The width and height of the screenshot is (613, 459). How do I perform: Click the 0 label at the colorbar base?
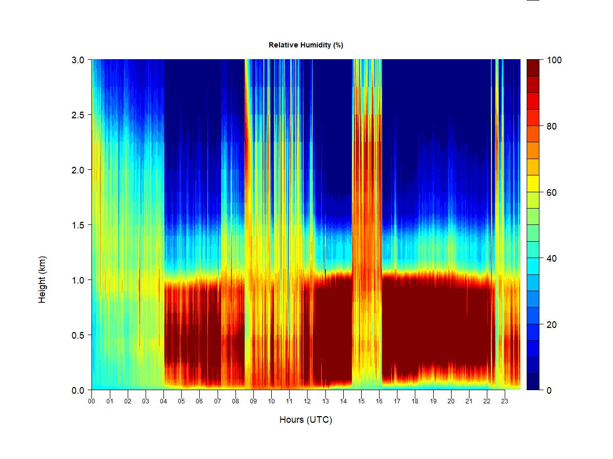pos(549,391)
